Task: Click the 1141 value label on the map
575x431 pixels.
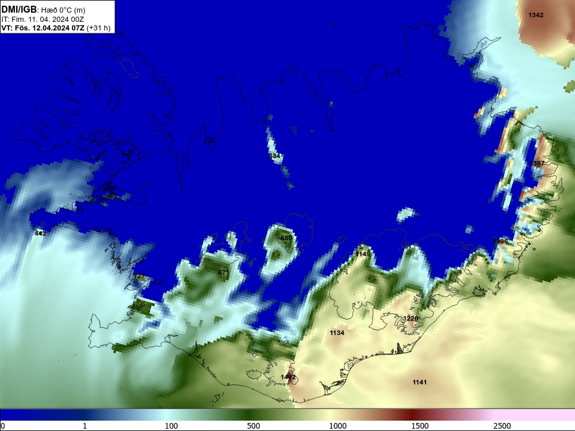Action: point(420,382)
